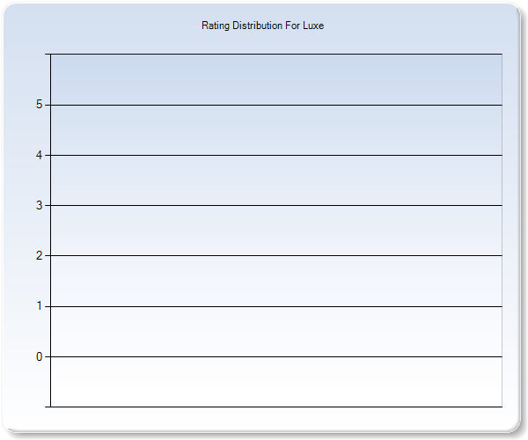Select the zero gridline
The height and width of the screenshot is (440, 528).
276,356
